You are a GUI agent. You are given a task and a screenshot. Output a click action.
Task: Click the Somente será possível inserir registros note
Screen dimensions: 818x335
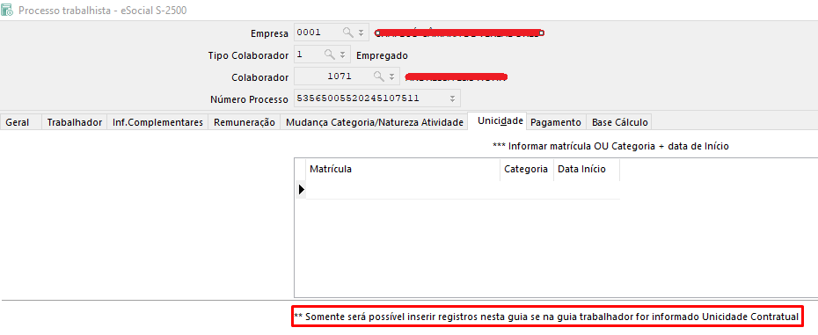click(x=546, y=317)
